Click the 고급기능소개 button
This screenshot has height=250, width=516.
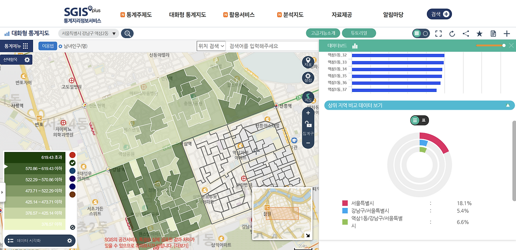pos(323,33)
